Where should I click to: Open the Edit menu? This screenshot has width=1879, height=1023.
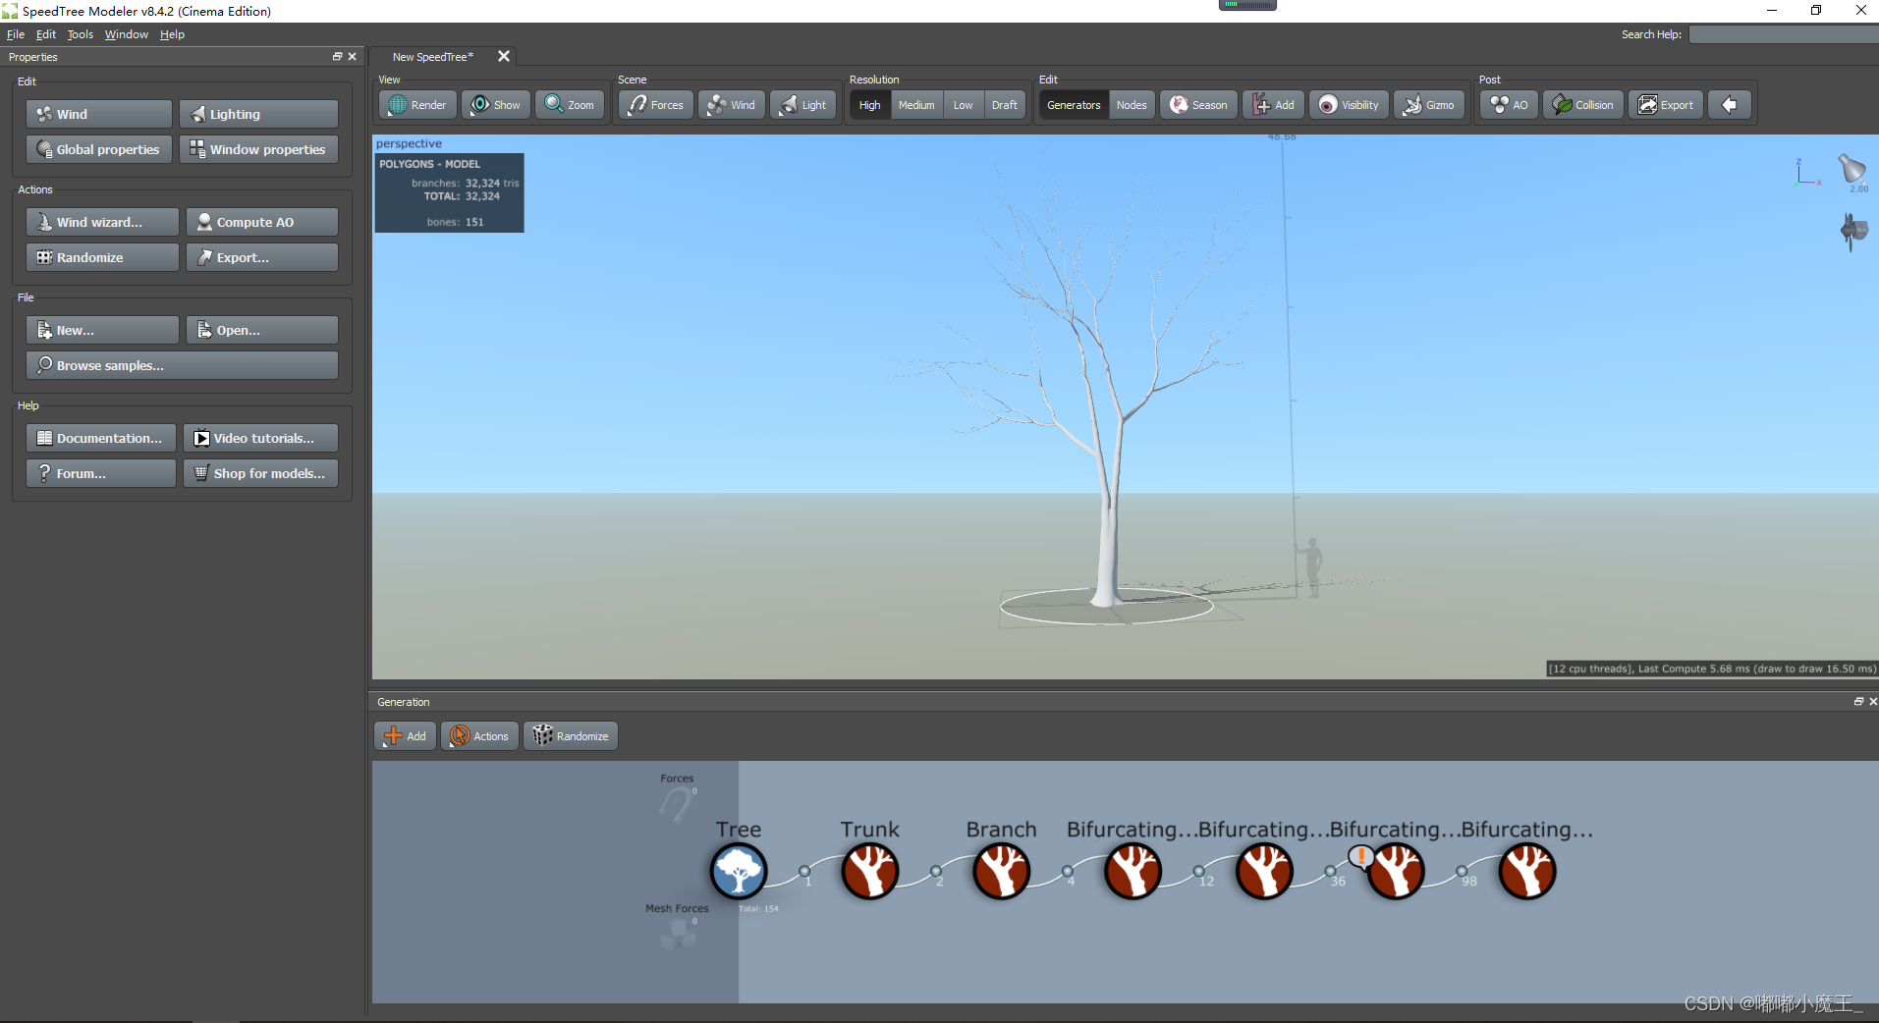(x=46, y=34)
